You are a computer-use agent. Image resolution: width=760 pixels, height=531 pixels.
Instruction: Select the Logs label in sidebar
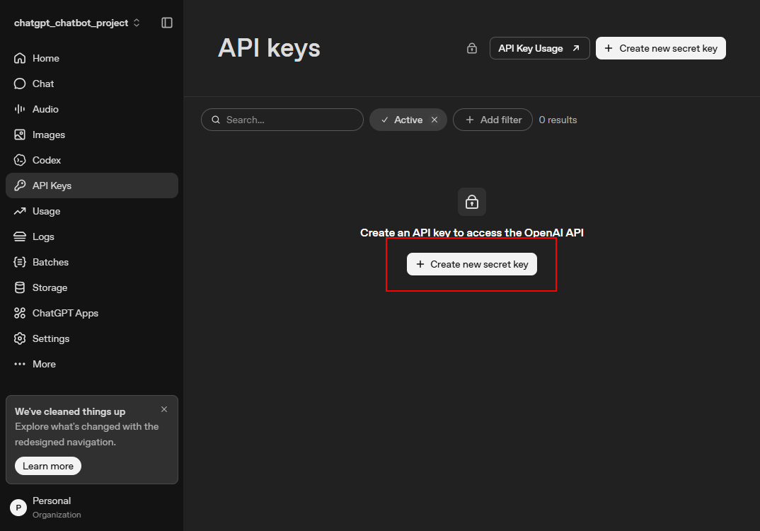click(x=43, y=236)
